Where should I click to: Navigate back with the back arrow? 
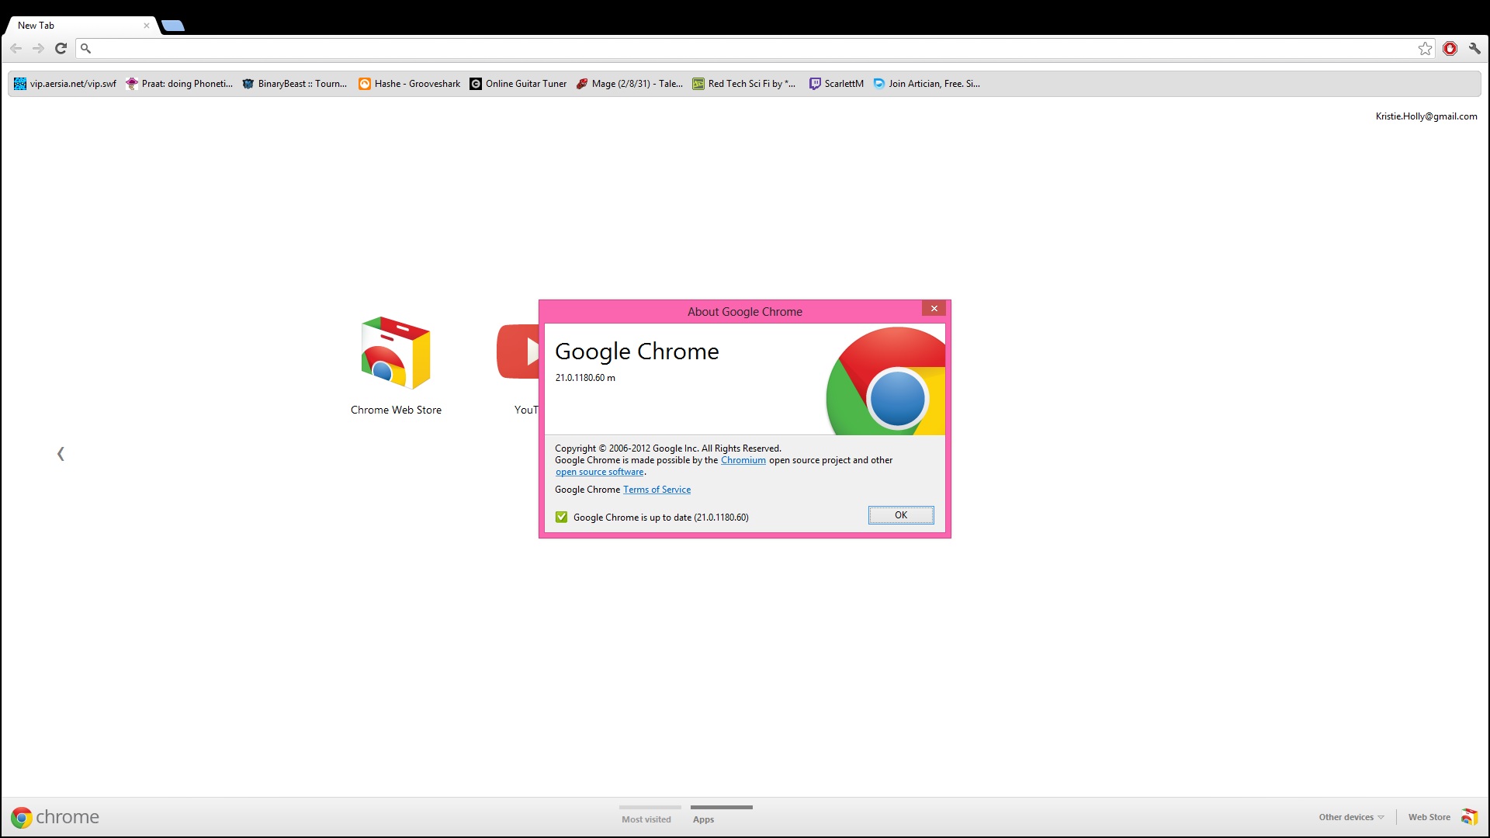tap(16, 48)
